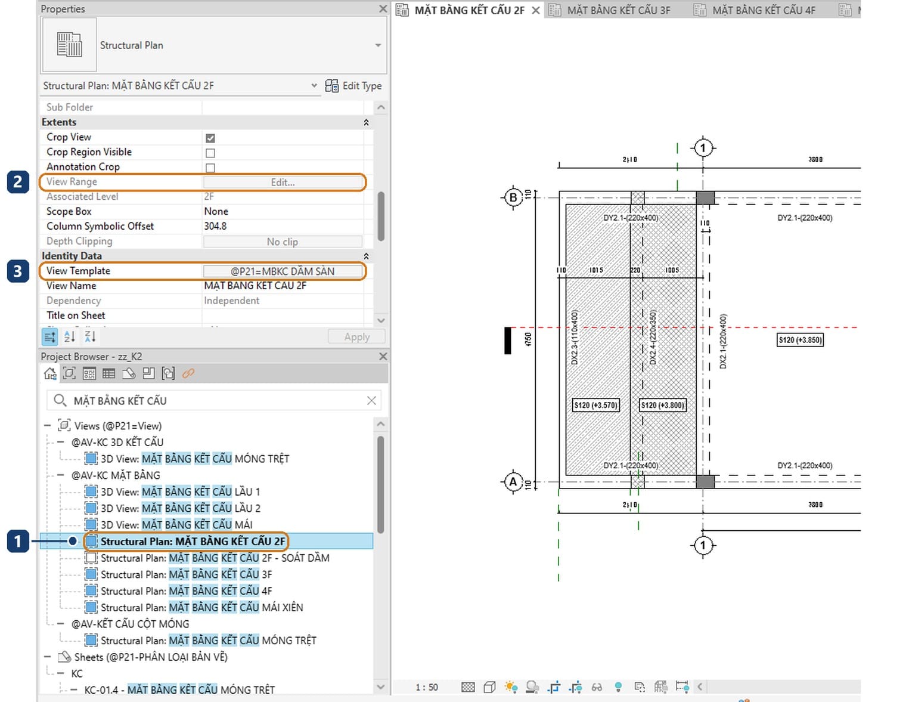Toggle the Reveal Constraints icon
The height and width of the screenshot is (702, 906).
point(682,687)
